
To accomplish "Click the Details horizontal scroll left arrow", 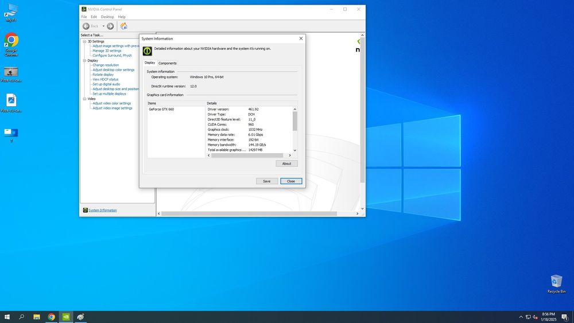I will (x=209, y=155).
